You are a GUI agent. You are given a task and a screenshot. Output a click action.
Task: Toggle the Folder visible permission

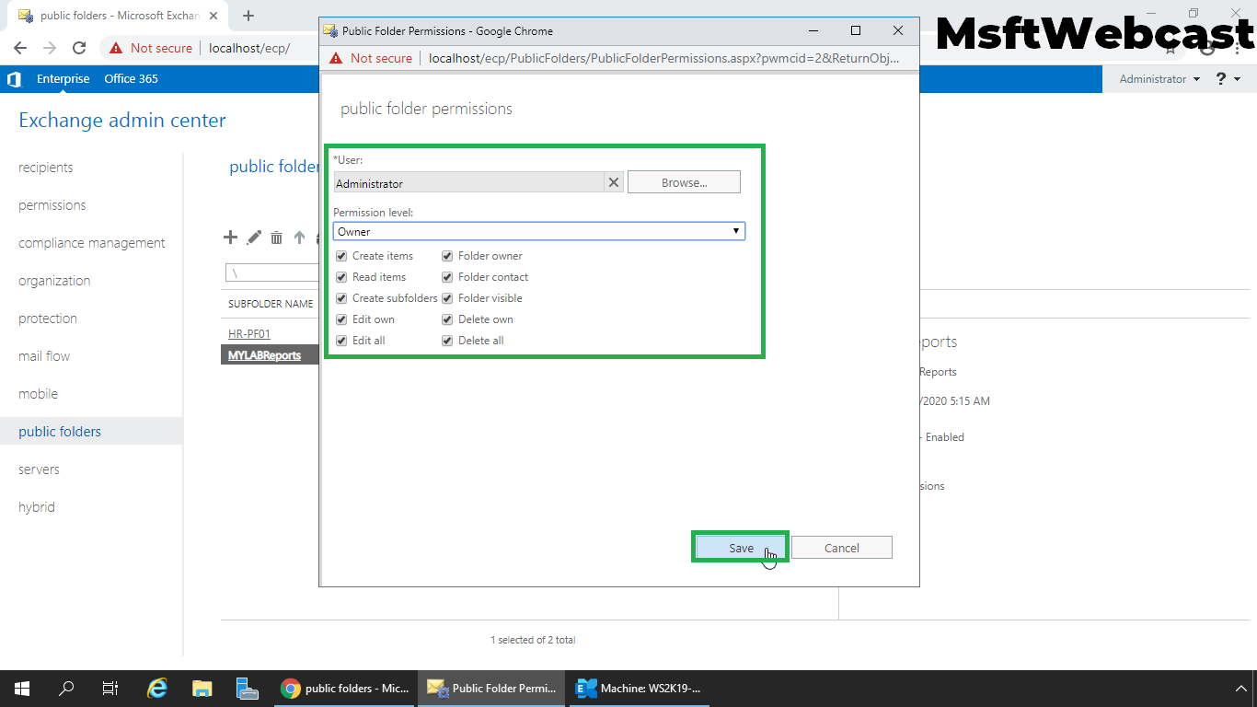click(x=446, y=298)
